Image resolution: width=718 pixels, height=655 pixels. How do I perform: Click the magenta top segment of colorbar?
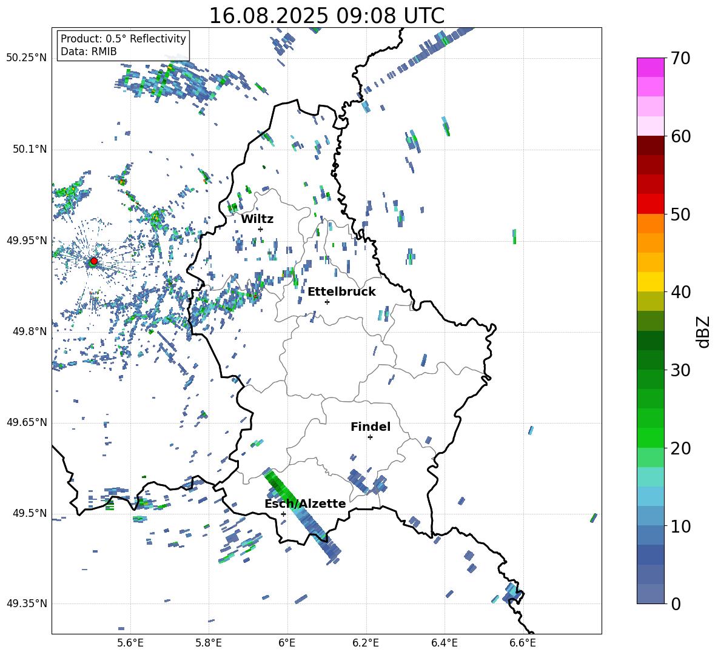[650, 67]
